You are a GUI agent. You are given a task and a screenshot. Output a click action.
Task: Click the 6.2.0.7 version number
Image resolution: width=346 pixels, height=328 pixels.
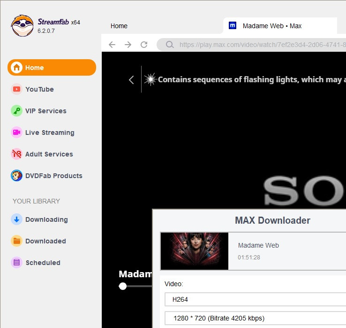coord(46,31)
